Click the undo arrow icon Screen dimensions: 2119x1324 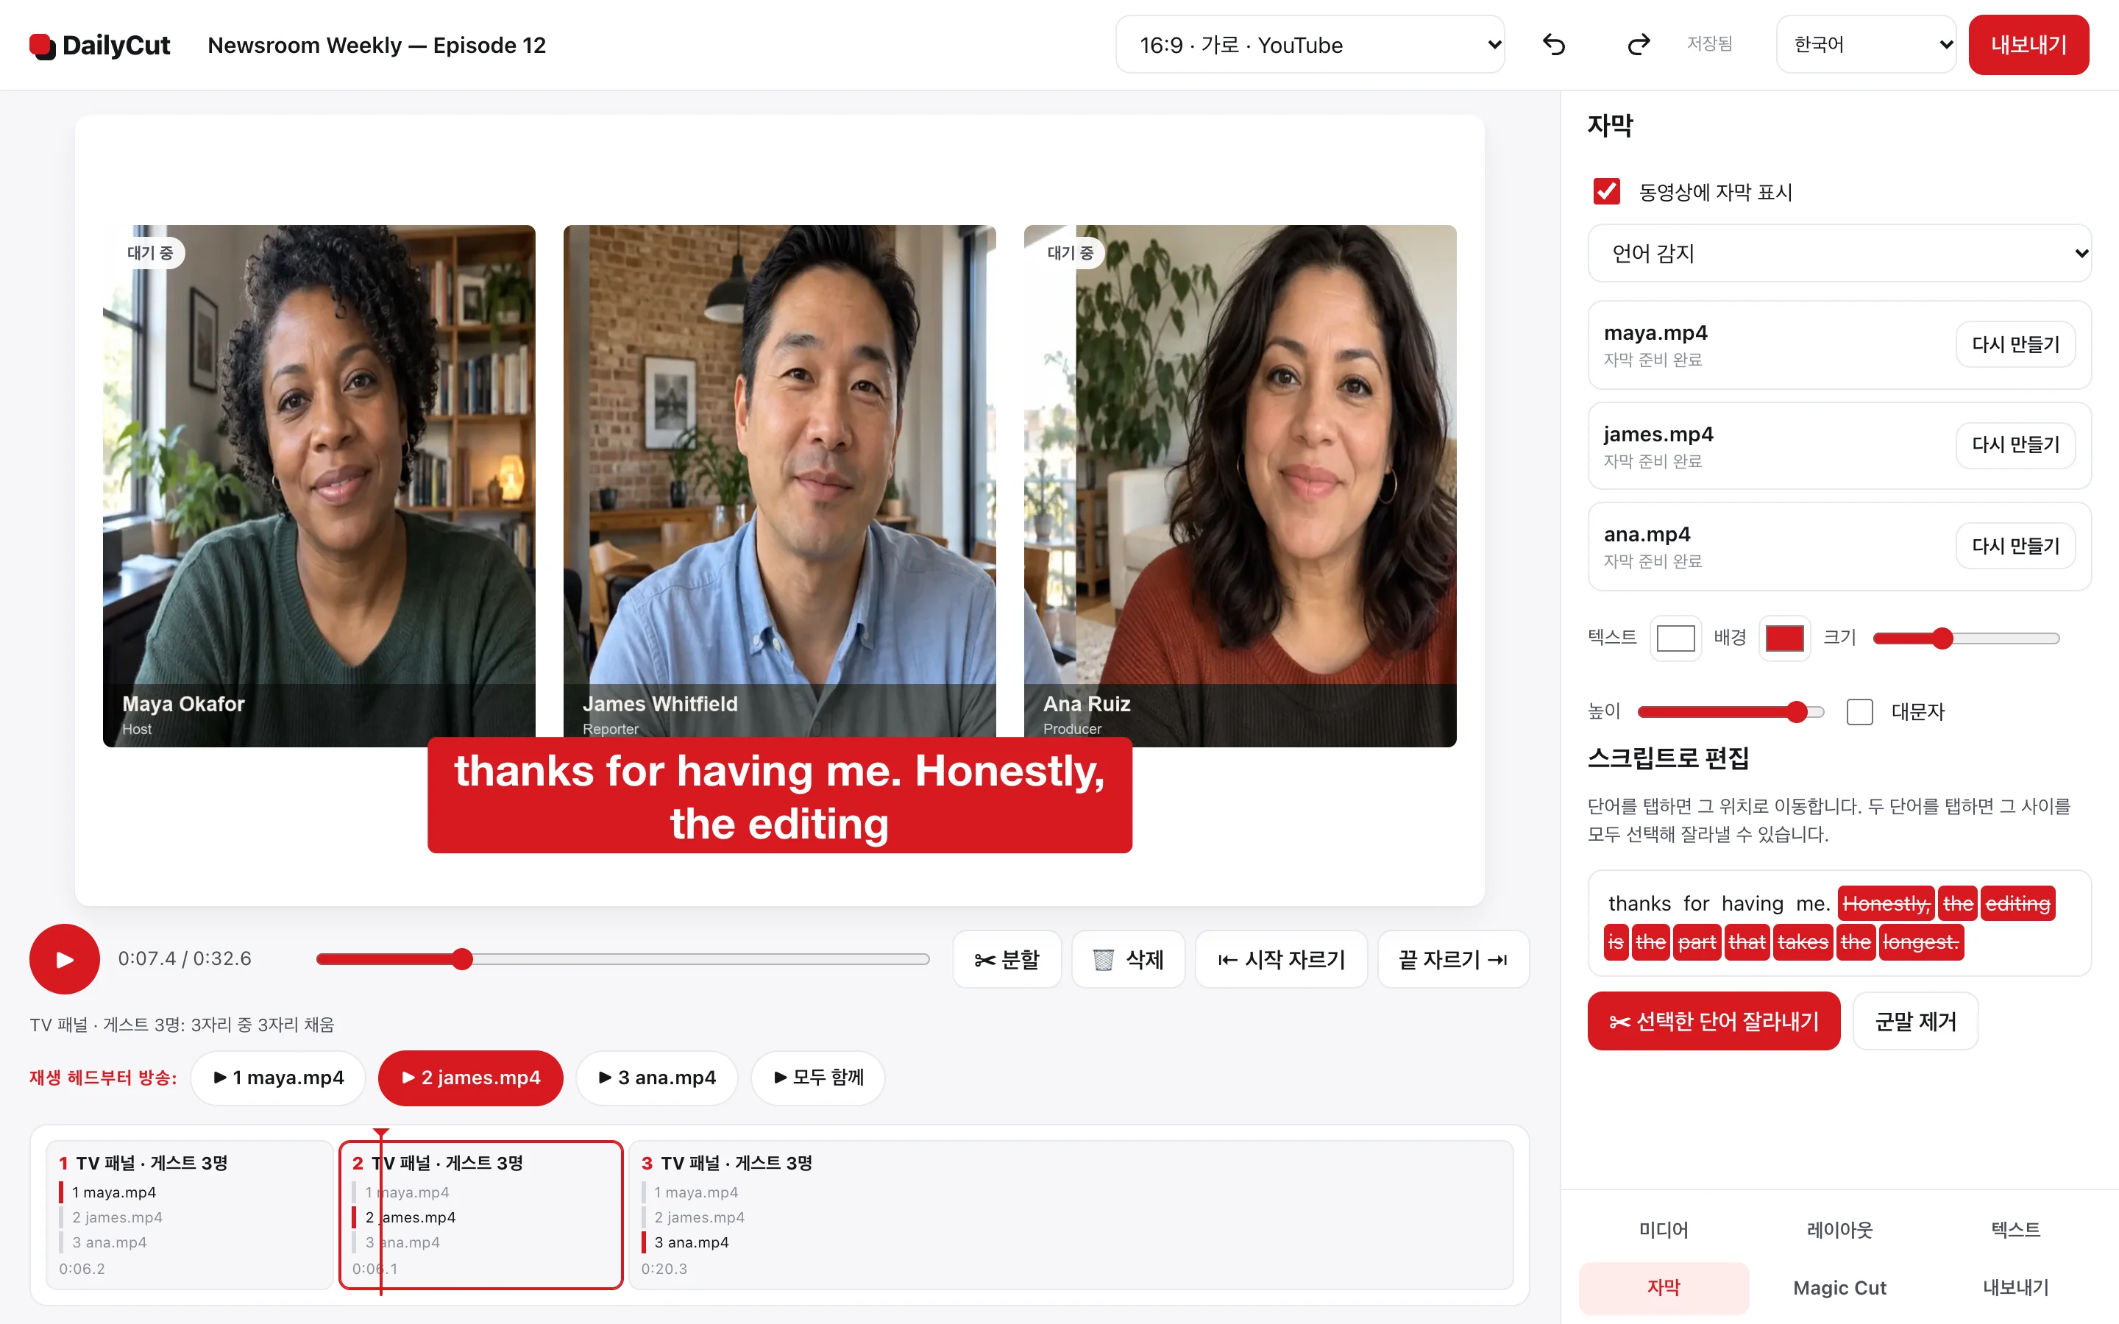(1553, 45)
